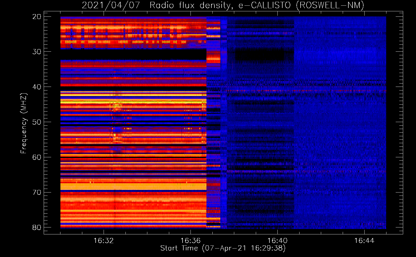Click the 40 MHz frequency tick label

click(37, 87)
